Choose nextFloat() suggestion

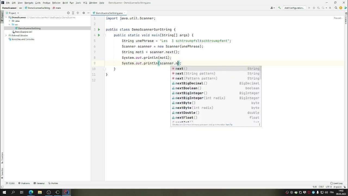[x=216, y=118]
